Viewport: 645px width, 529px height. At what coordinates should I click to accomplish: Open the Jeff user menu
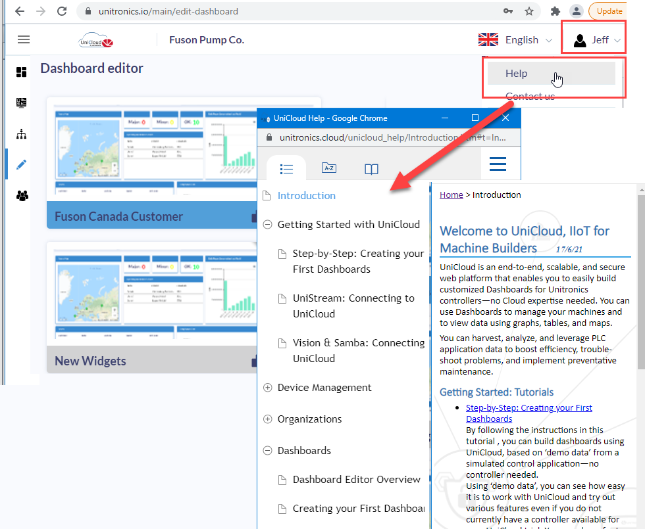pos(597,40)
